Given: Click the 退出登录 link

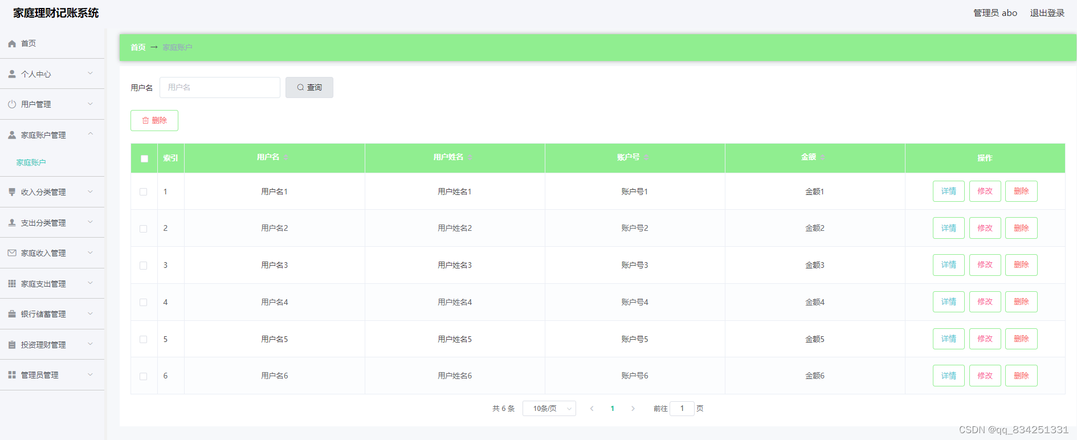Looking at the screenshot, I should tap(1047, 13).
